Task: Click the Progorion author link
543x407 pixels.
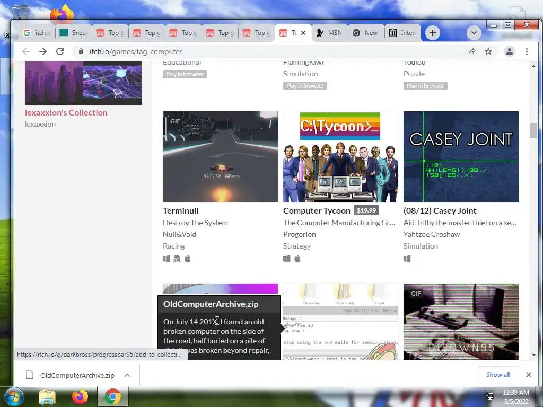Action: (x=300, y=234)
